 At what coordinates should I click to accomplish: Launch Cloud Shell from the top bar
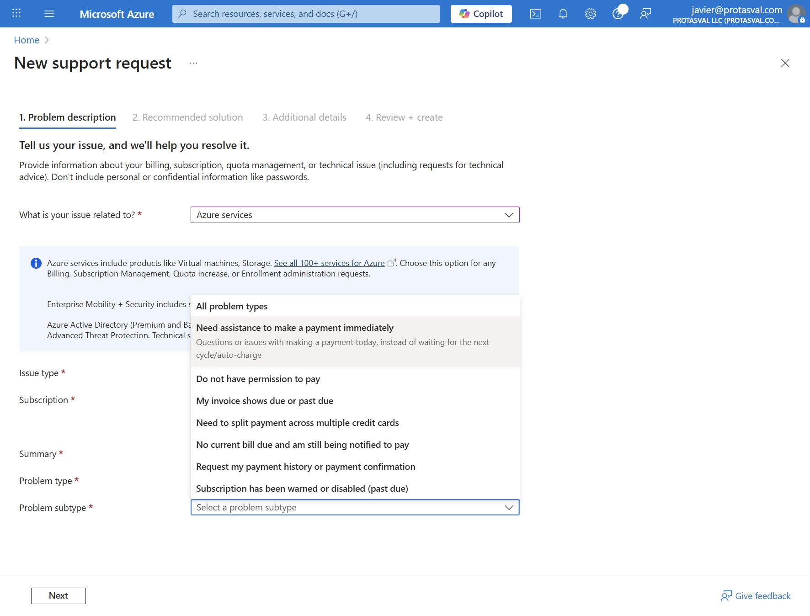coord(536,14)
